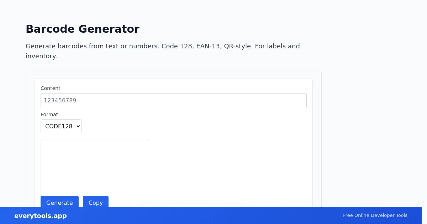This screenshot has width=427, height=224.
Task: Open the everytools.app brand link
Action: (x=41, y=216)
